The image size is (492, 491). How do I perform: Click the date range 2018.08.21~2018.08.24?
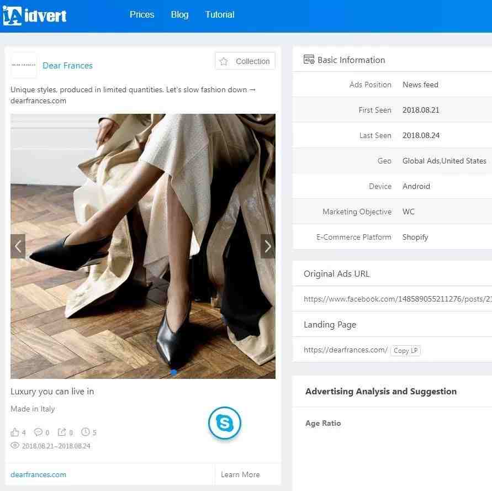tap(56, 446)
